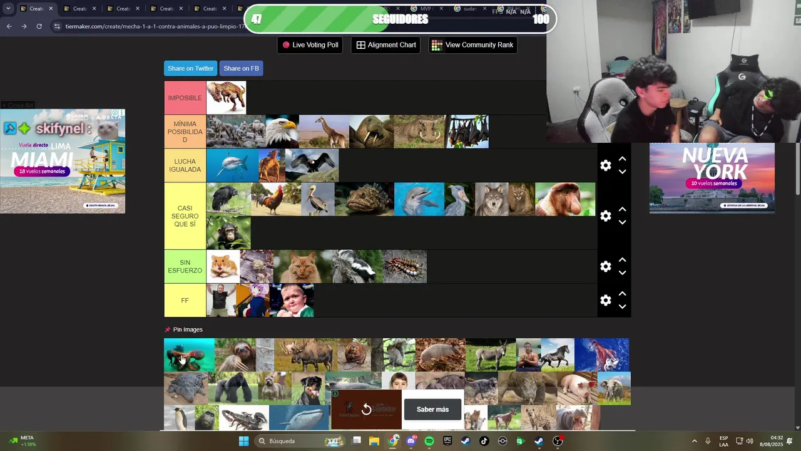Move CASI SEGURO QUE SÍ tier down
The image size is (801, 451).
point(622,222)
